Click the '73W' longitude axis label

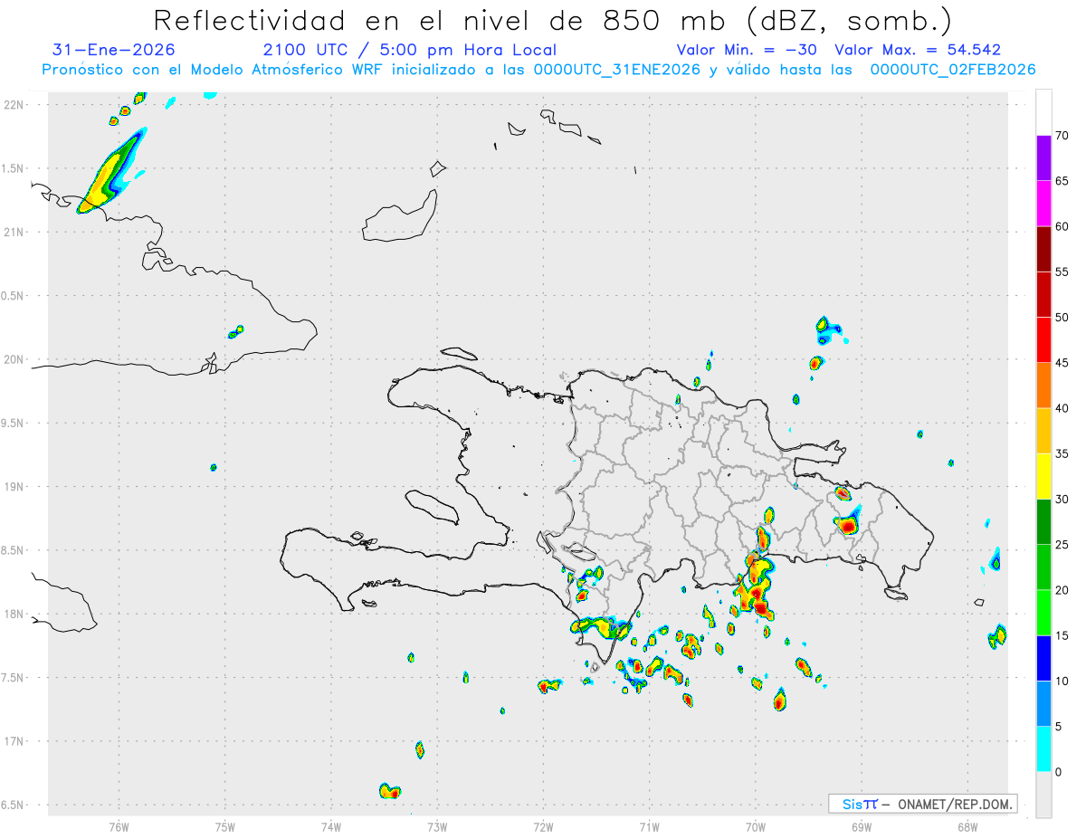click(x=437, y=827)
